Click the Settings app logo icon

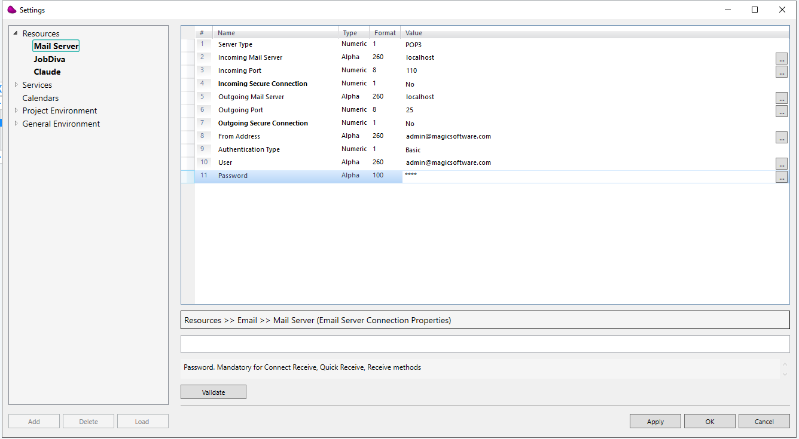tap(12, 10)
